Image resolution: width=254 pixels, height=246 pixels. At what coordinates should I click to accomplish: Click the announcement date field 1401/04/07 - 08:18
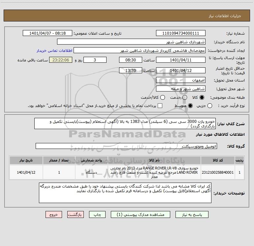[x=48, y=33]
